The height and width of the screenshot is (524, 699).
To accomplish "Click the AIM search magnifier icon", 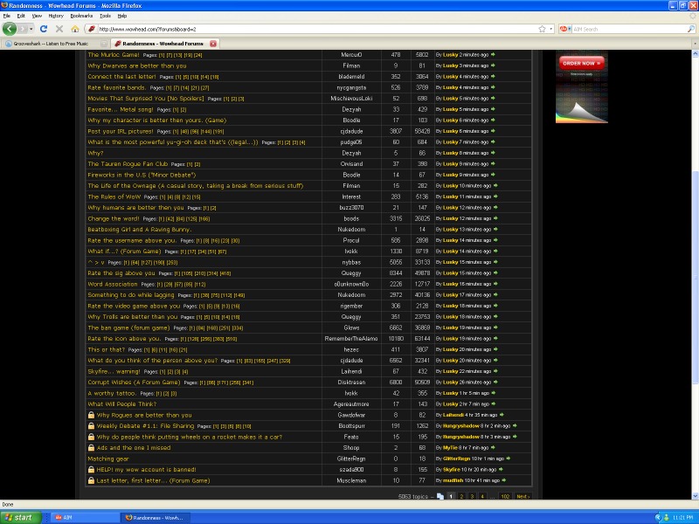I will [x=690, y=29].
